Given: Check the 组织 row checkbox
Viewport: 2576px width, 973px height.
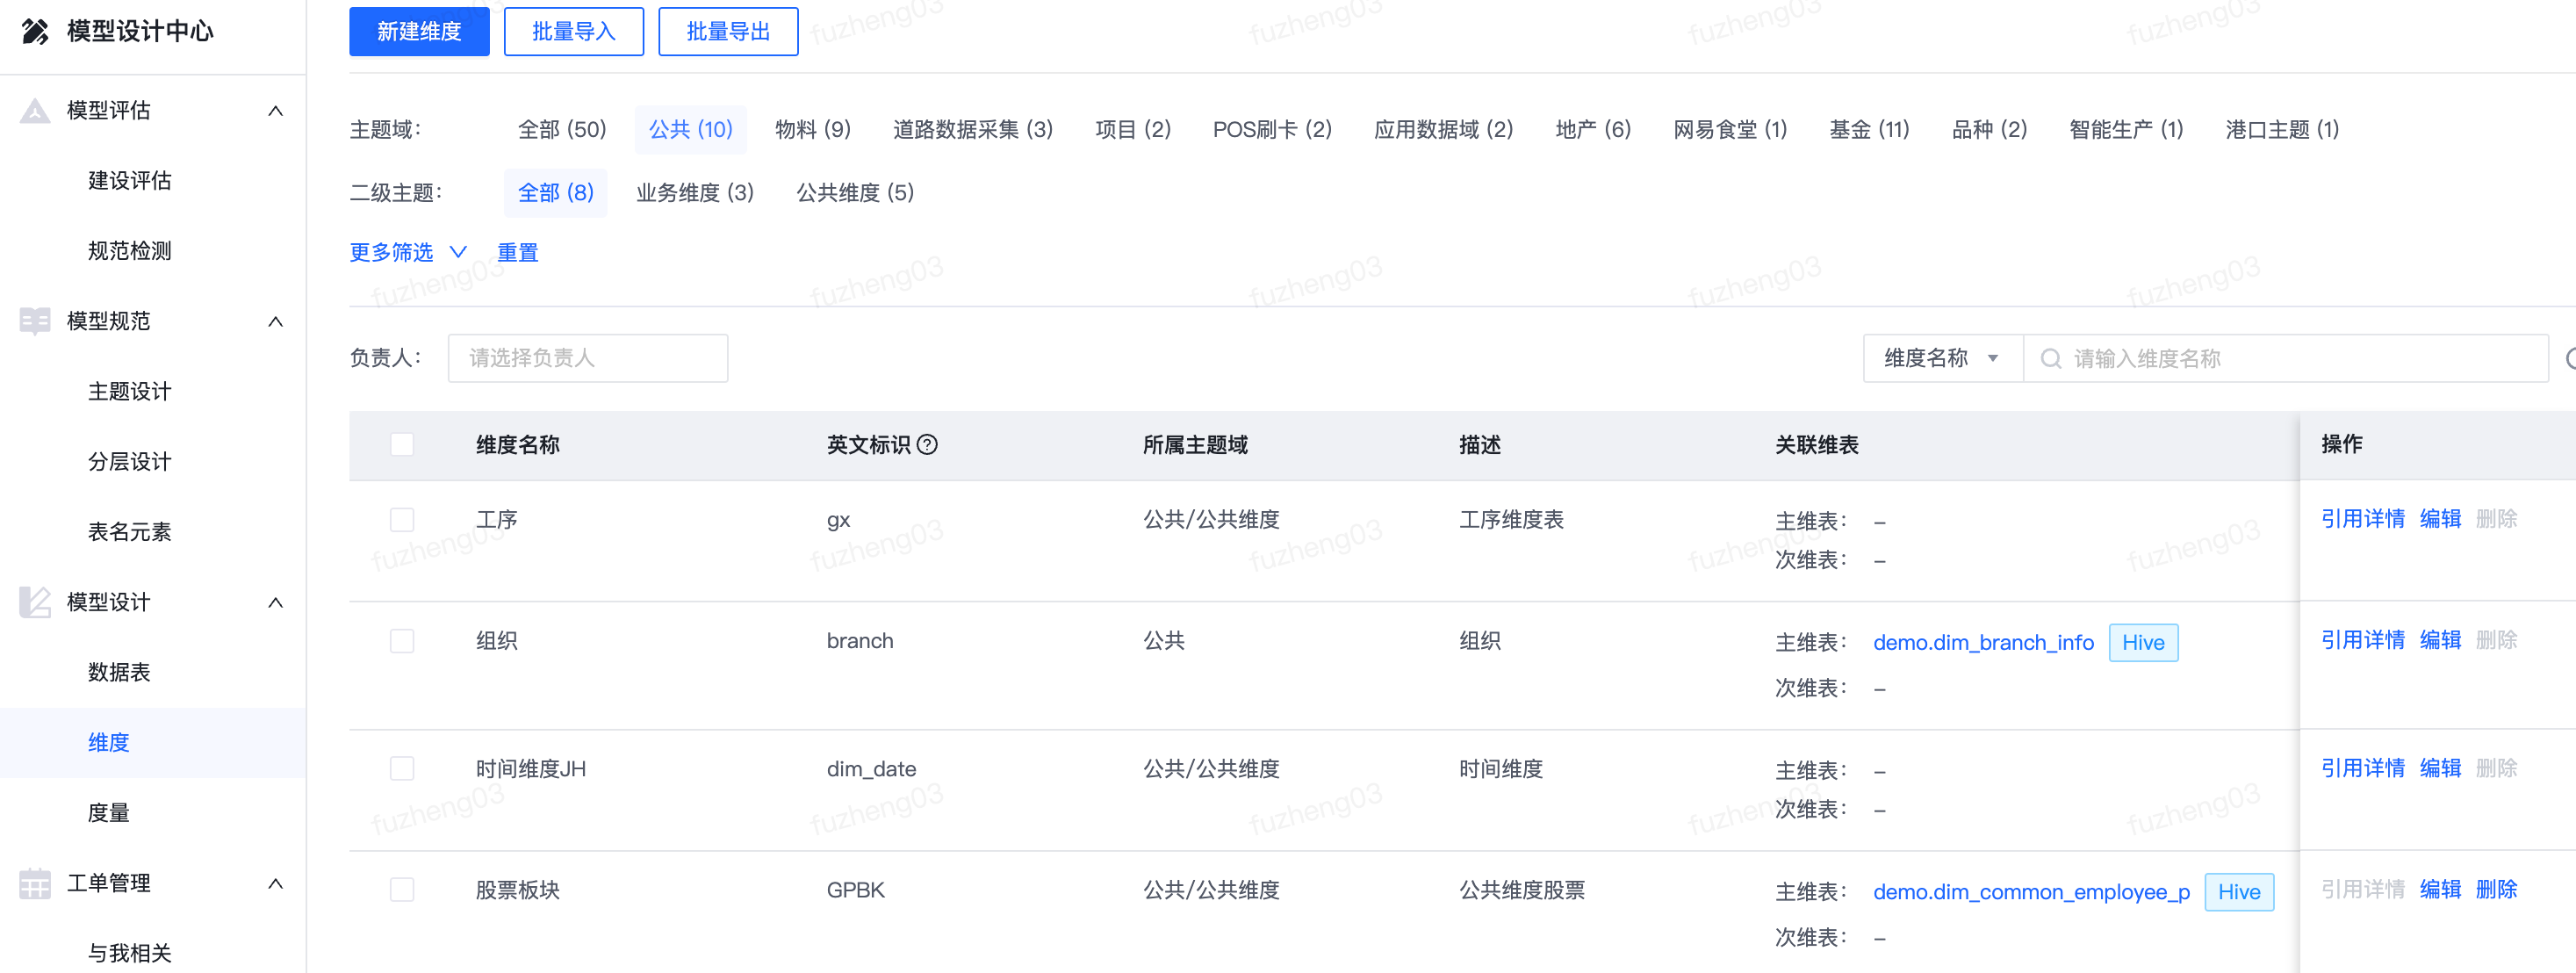Looking at the screenshot, I should (x=402, y=641).
